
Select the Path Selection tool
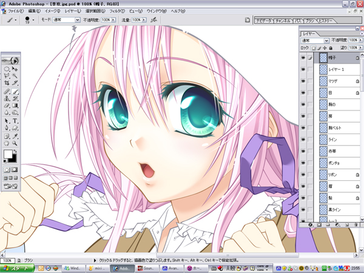click(x=7, y=121)
